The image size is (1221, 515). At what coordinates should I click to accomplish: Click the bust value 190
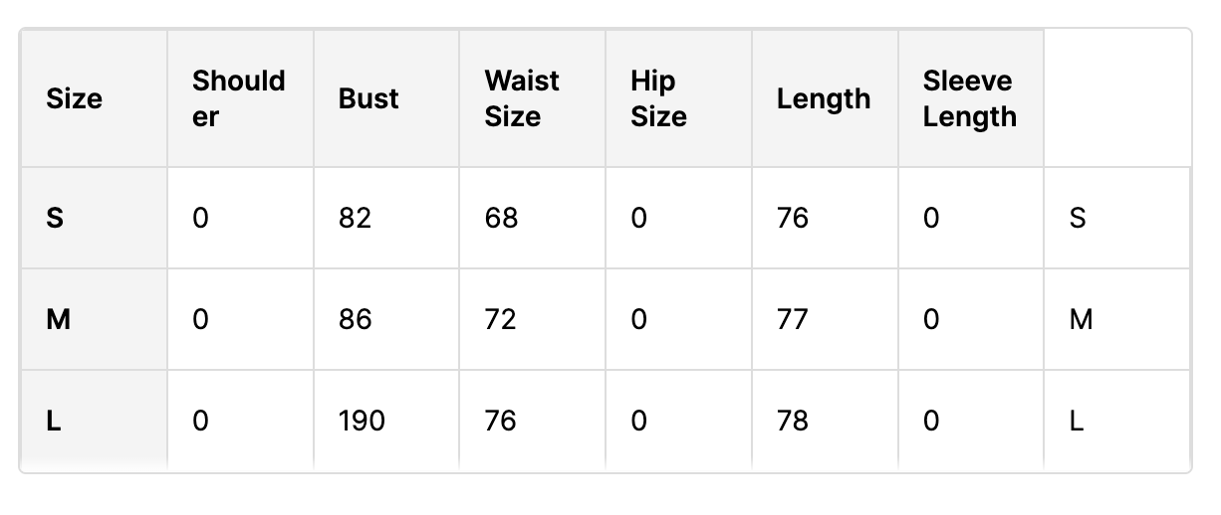(362, 422)
